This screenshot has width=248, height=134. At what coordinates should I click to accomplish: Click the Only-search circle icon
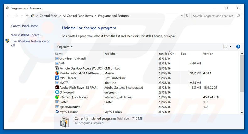(x=57, y=92)
